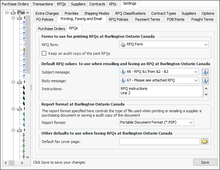Image resolution: width=220 pixels, height=170 pixels.
Task: Click the info icon beside Body message
Action: (x=206, y=80)
